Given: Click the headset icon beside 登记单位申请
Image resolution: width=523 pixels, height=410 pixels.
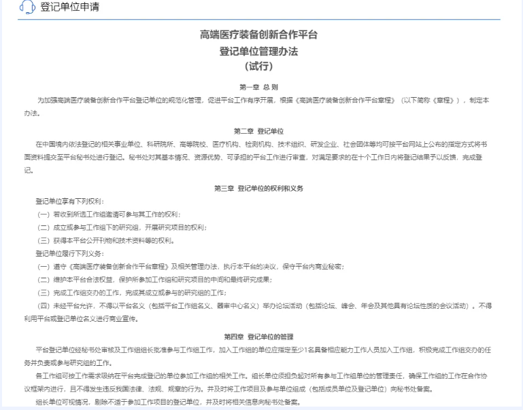Looking at the screenshot, I should point(27,7).
